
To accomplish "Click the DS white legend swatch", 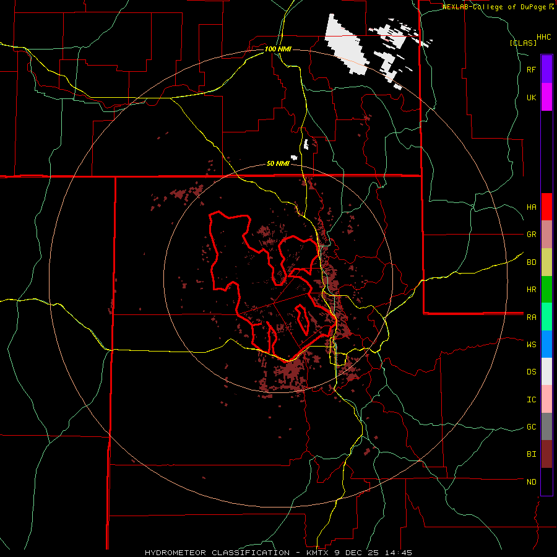I will 546,371.
